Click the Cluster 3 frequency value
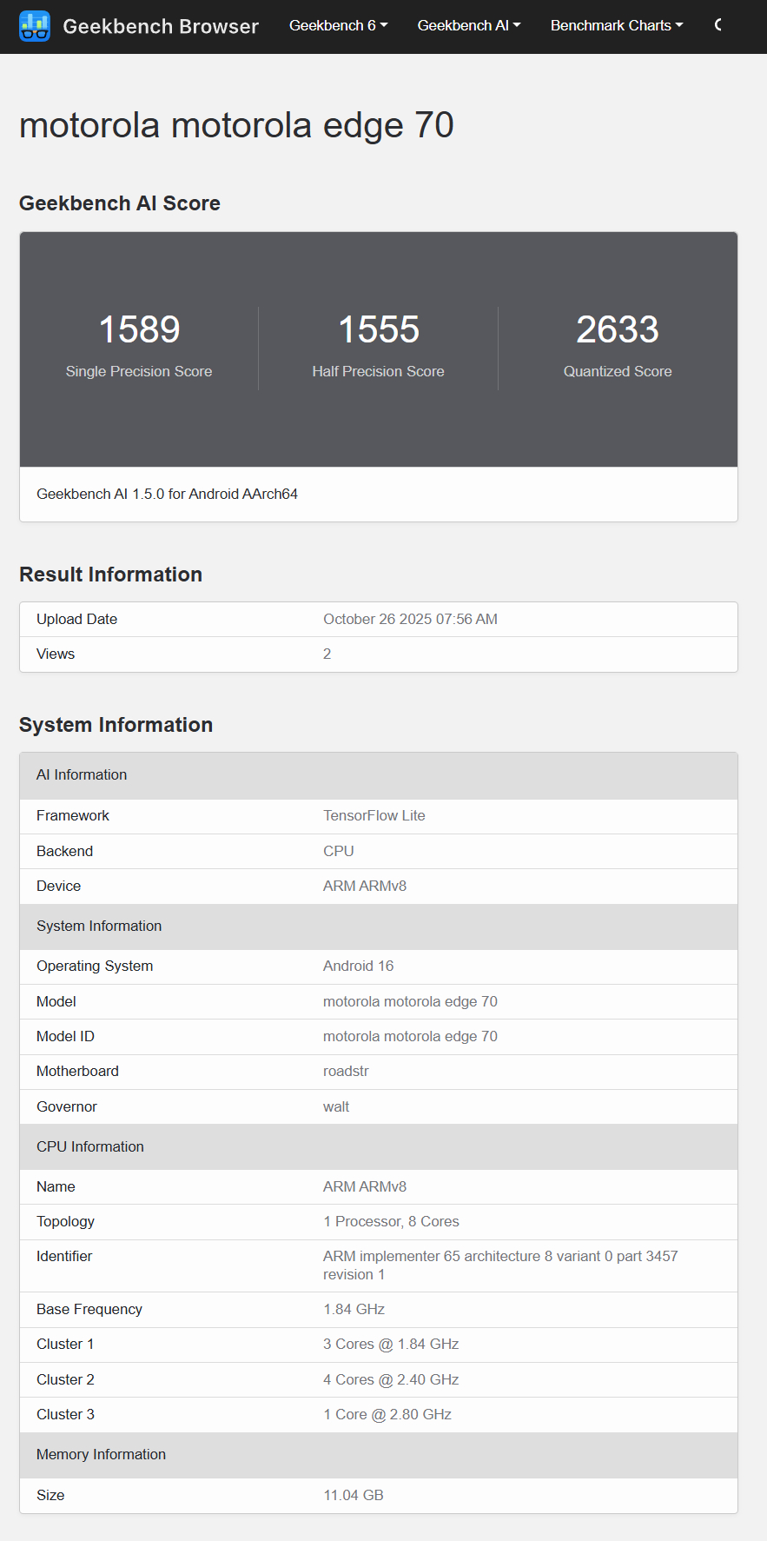Image resolution: width=767 pixels, height=1541 pixels. [x=387, y=1414]
